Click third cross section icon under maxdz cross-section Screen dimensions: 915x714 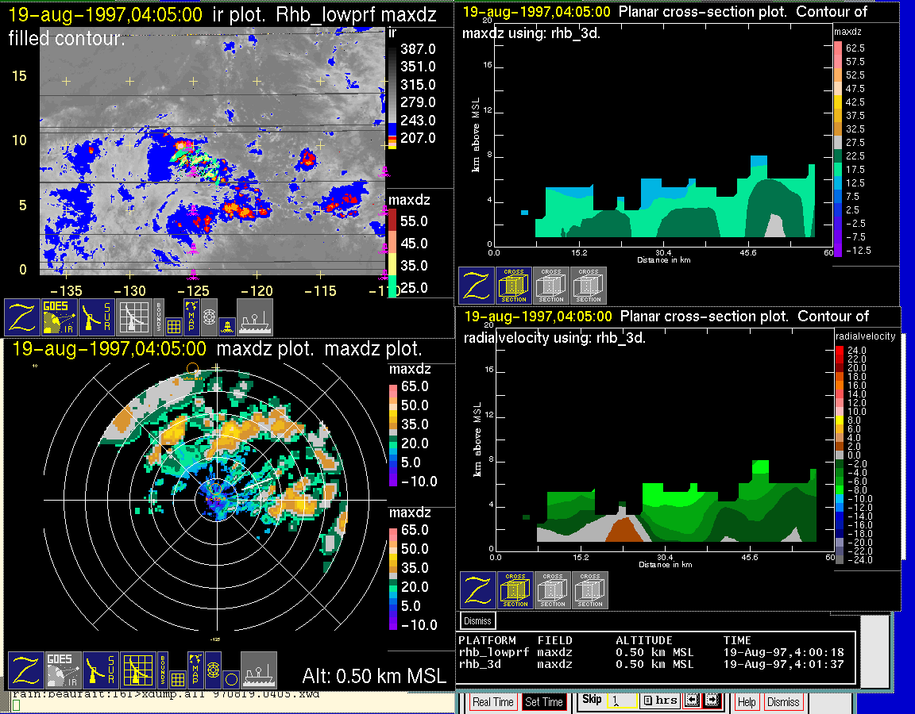[x=589, y=286]
